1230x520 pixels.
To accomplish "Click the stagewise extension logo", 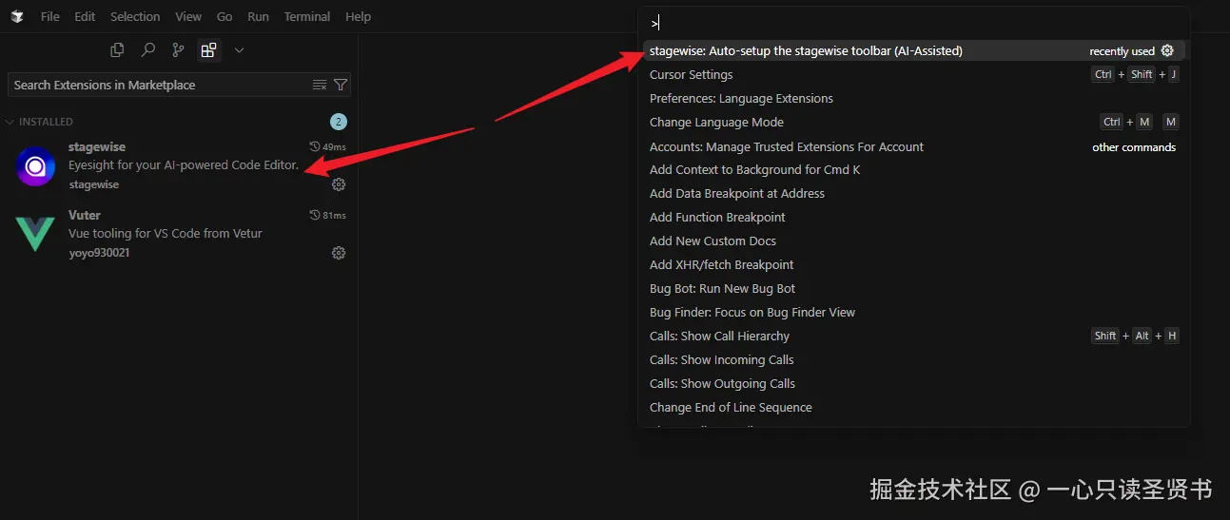I will [35, 166].
